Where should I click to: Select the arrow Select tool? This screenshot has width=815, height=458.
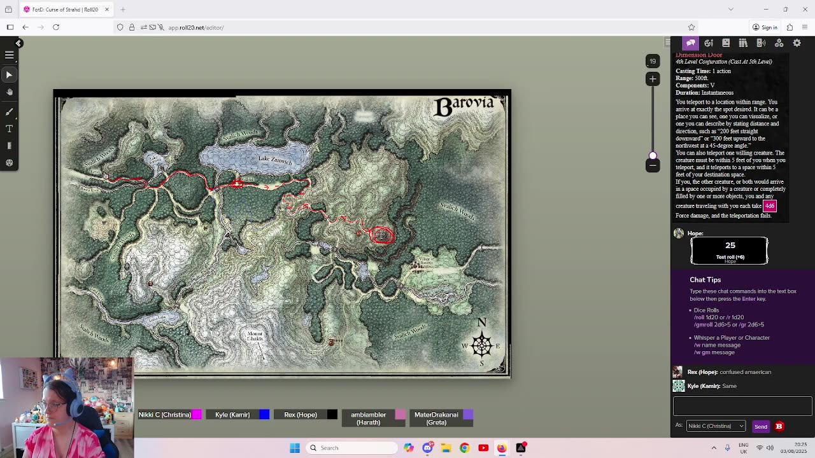(10, 75)
